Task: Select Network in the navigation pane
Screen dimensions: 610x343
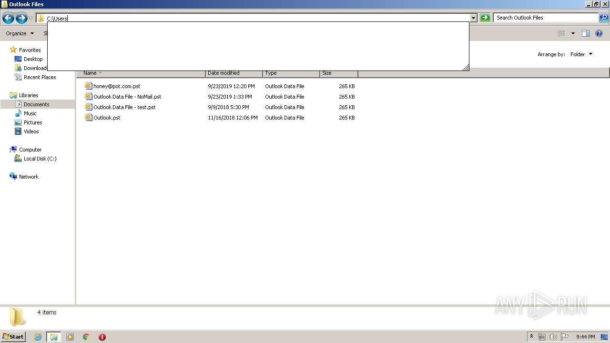Action: point(29,177)
